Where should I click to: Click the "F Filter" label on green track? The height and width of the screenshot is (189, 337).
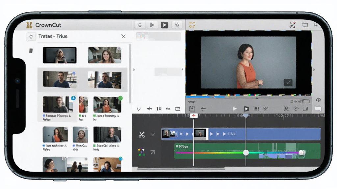(182, 147)
